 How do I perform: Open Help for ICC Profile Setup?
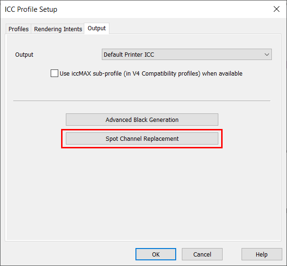click(261, 254)
